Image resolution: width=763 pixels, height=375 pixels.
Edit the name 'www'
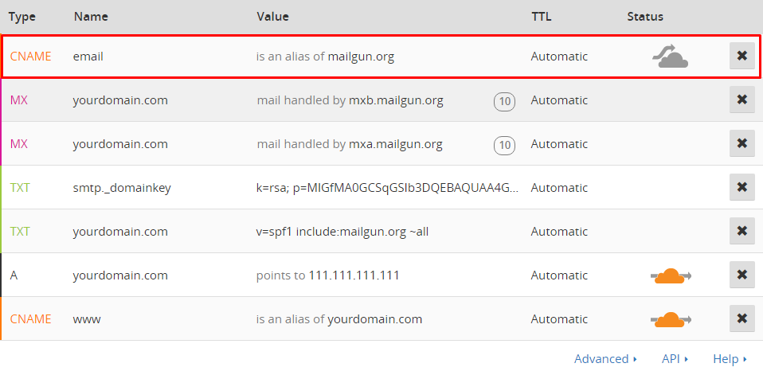click(x=87, y=319)
